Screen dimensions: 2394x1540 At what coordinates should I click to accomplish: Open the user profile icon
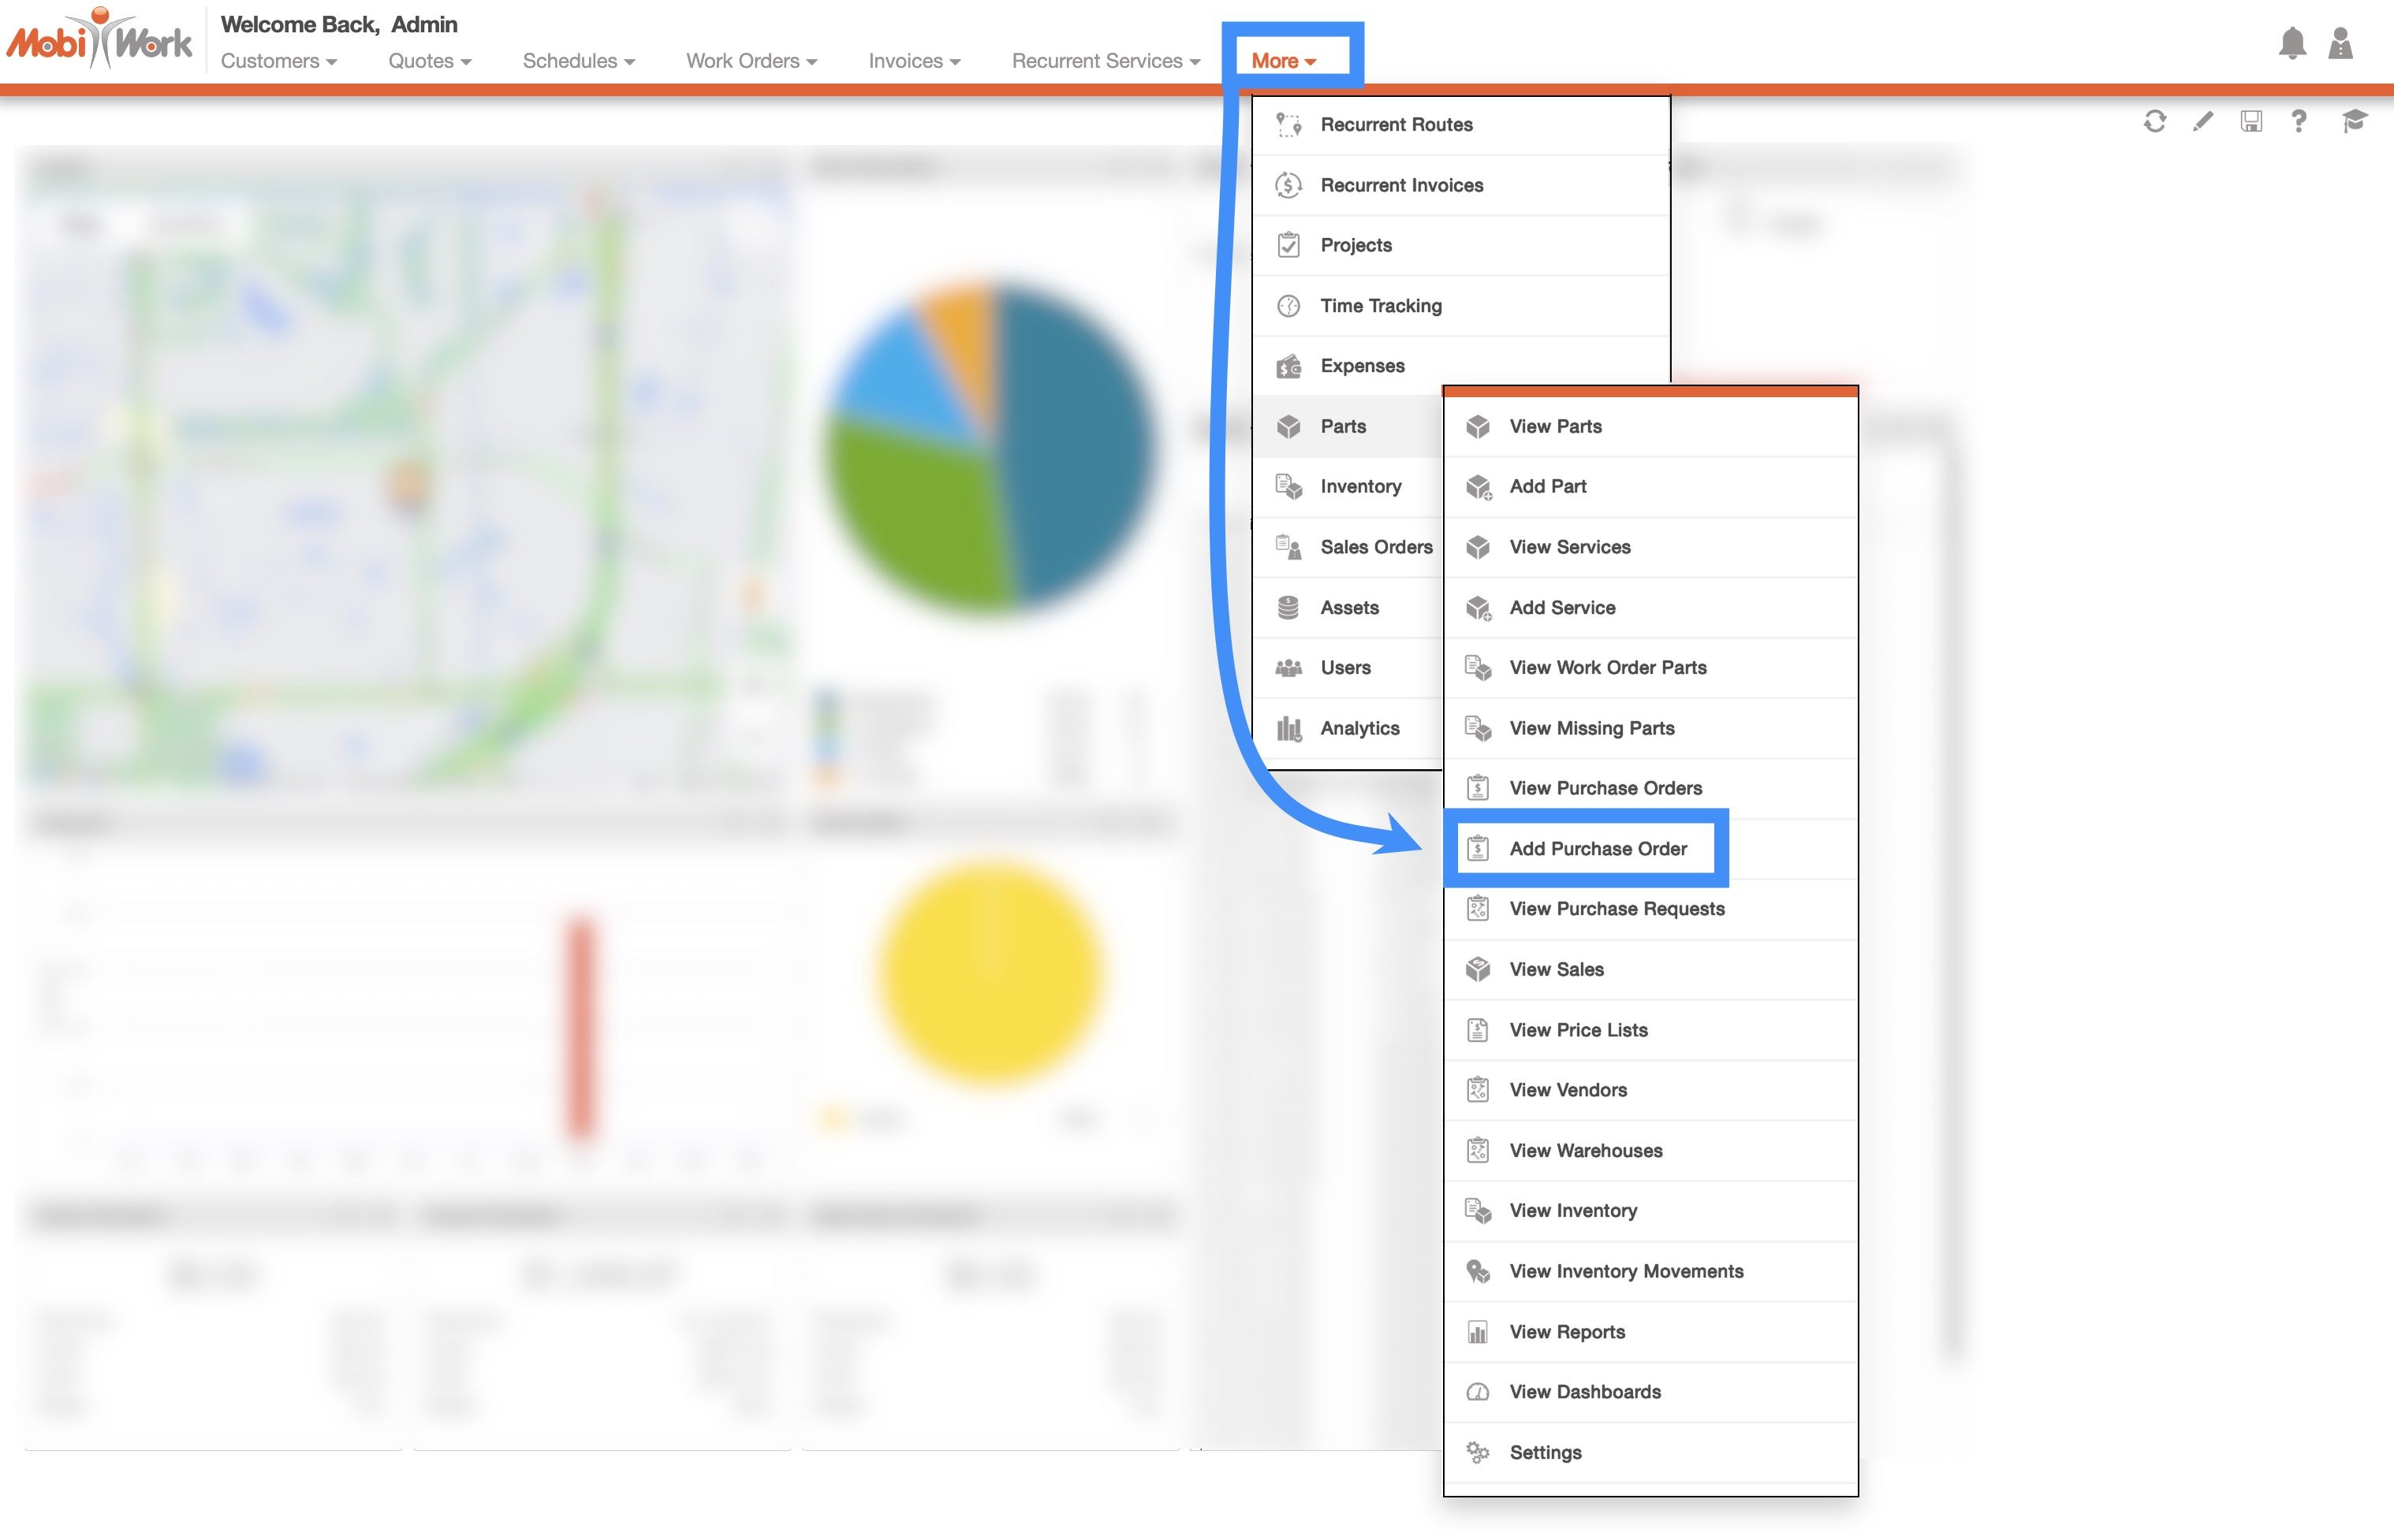[x=2340, y=43]
